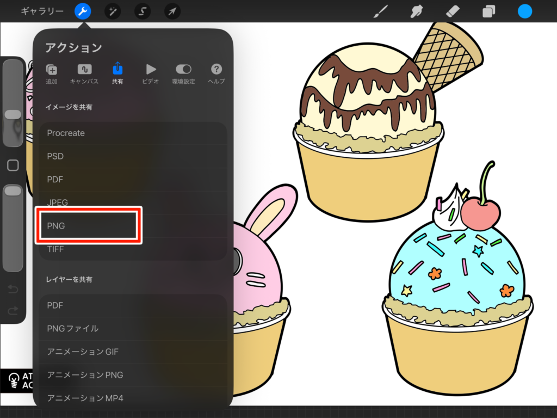Switch to the キャンバス (Canvas) tab
The image size is (557, 418).
click(84, 73)
